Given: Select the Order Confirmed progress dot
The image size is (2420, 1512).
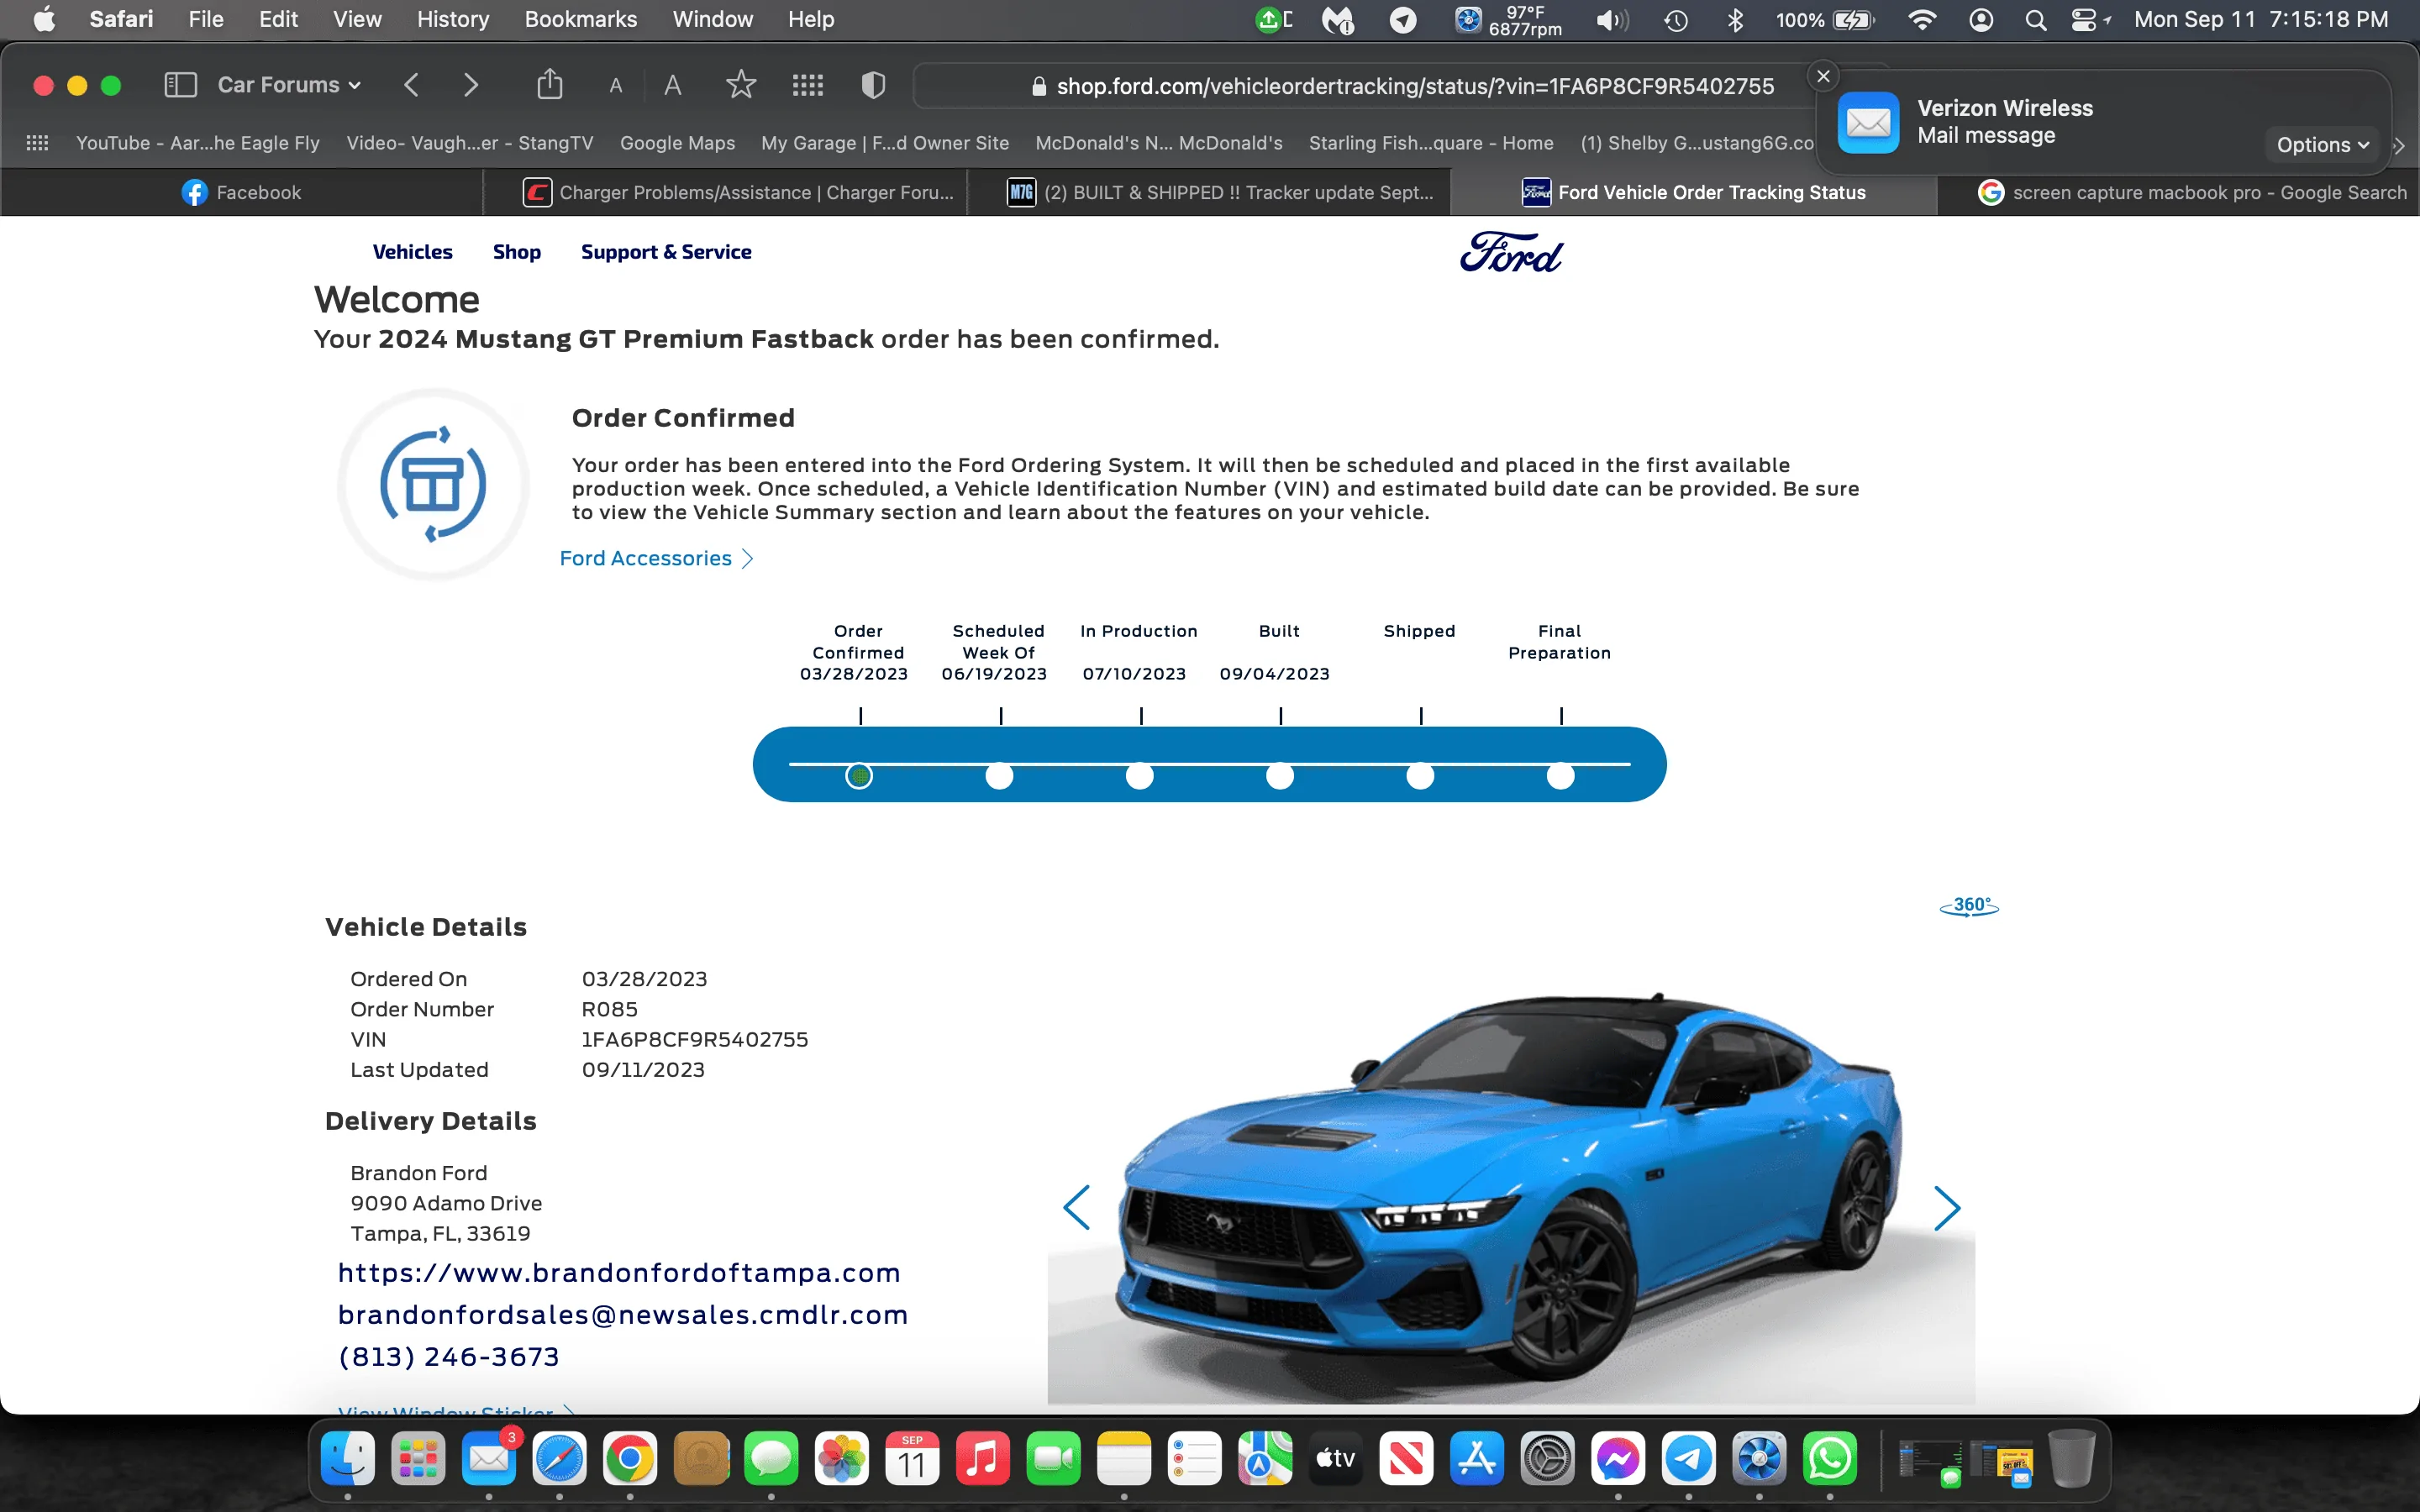Looking at the screenshot, I should coord(859,776).
